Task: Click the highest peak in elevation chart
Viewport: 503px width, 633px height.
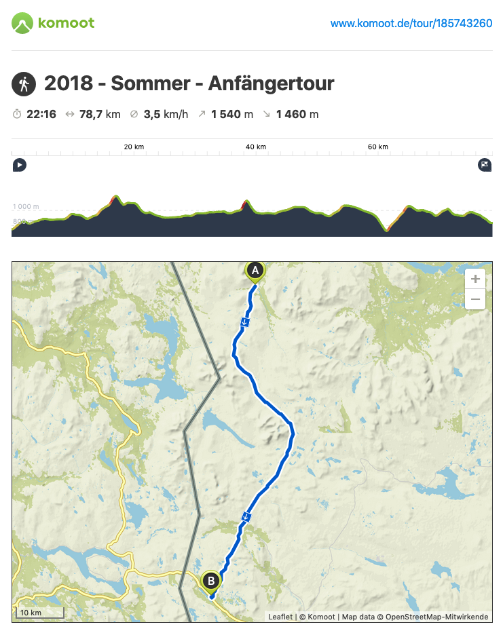Action: click(116, 197)
